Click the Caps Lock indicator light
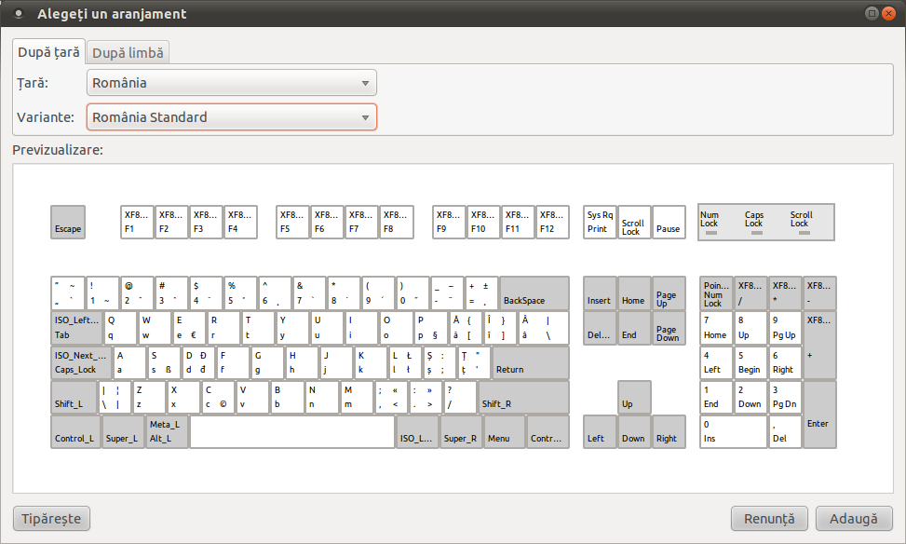The height and width of the screenshot is (544, 906). click(756, 233)
